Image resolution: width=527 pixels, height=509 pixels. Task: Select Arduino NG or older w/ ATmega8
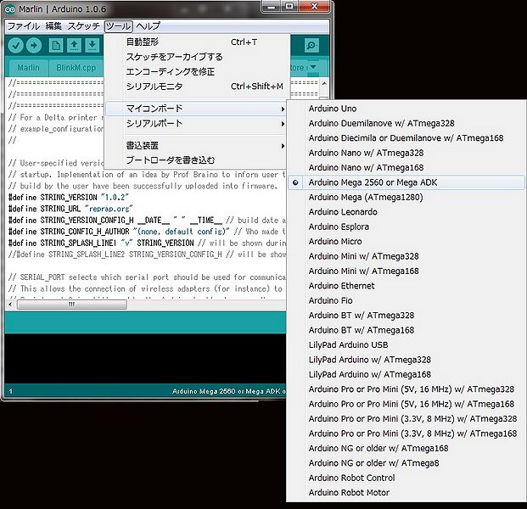pos(406,463)
